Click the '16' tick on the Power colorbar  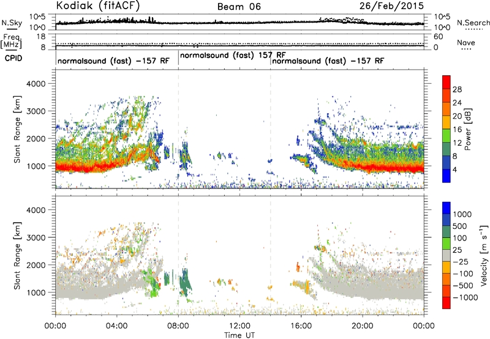tap(457, 129)
